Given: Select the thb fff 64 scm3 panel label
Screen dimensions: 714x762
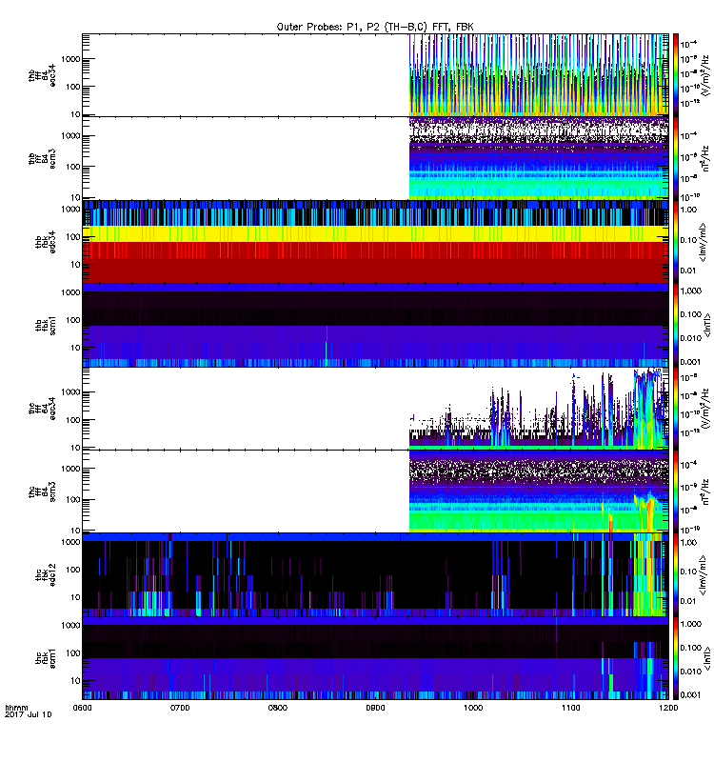Looking at the screenshot, I should click(42, 158).
